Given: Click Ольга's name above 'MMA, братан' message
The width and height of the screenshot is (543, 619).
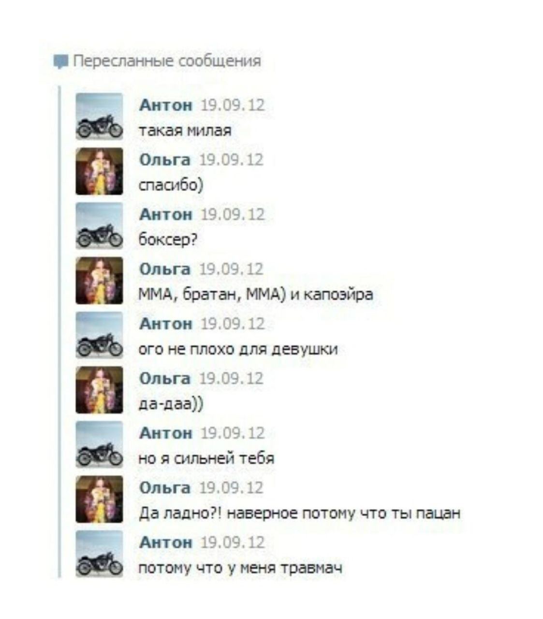Looking at the screenshot, I should [165, 269].
